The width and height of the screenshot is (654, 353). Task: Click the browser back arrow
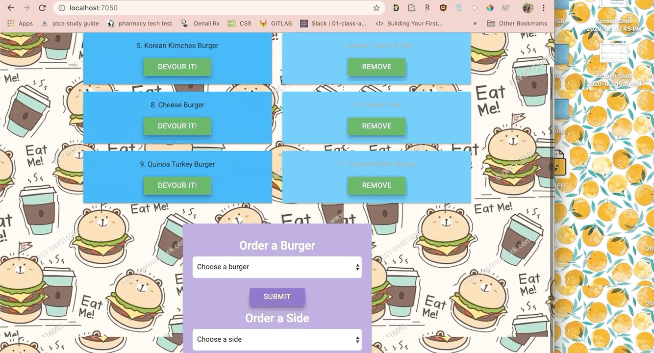[11, 8]
